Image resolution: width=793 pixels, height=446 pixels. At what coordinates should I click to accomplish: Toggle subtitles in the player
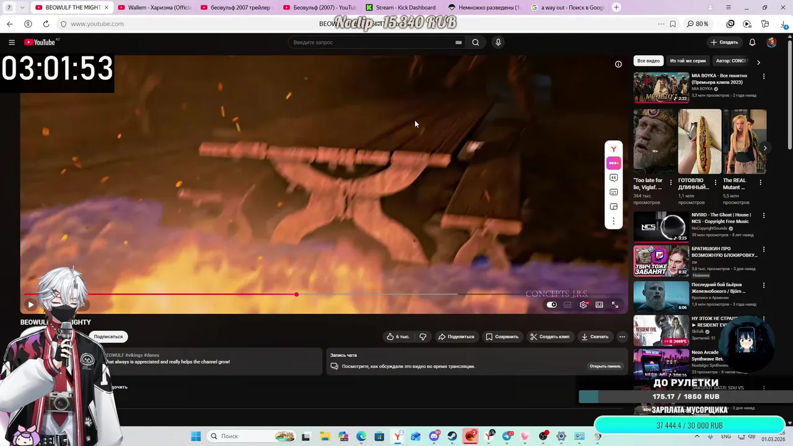(567, 304)
